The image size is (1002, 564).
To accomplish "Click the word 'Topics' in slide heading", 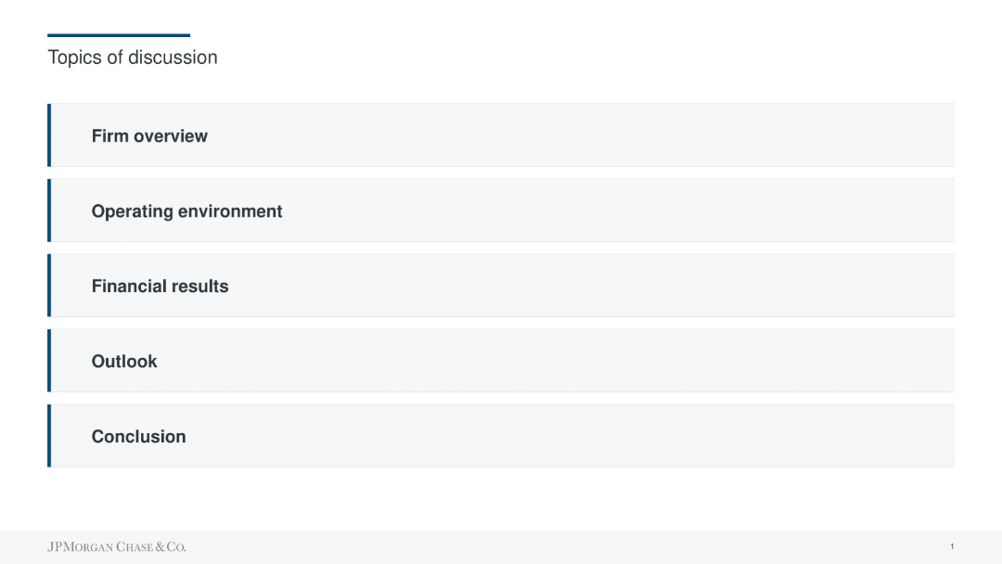I will (74, 58).
